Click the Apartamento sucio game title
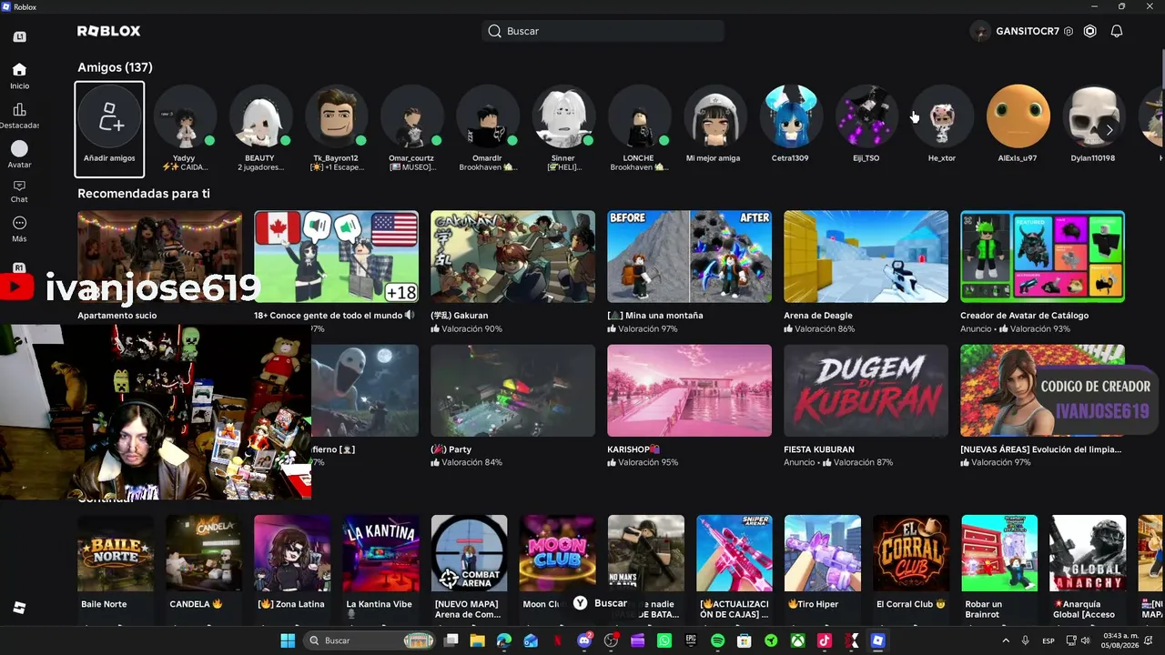 [117, 316]
